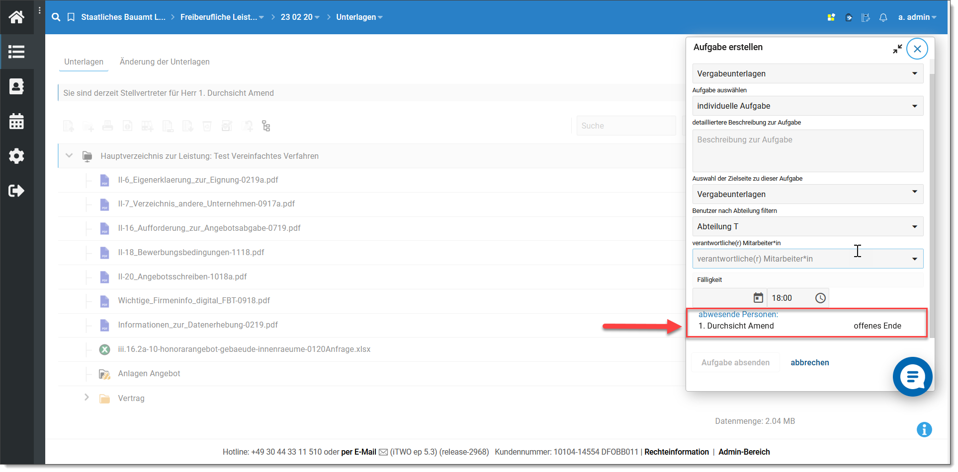Open the Anlagen Angebot folder

[149, 374]
